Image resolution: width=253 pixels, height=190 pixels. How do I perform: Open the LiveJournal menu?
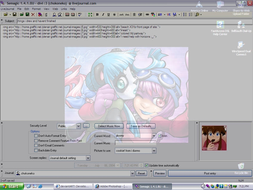pos(7,9)
